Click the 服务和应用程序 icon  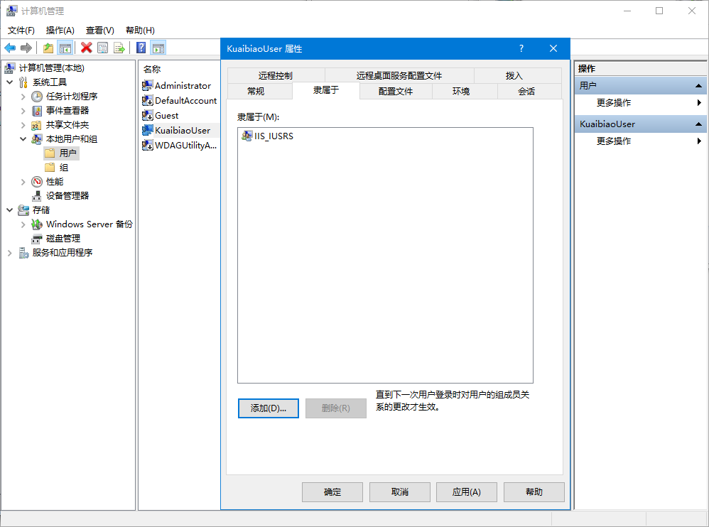tap(23, 253)
